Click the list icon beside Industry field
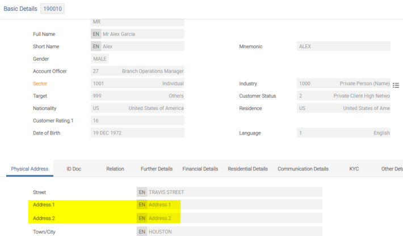The height and width of the screenshot is (236, 403). pyautogui.click(x=396, y=85)
